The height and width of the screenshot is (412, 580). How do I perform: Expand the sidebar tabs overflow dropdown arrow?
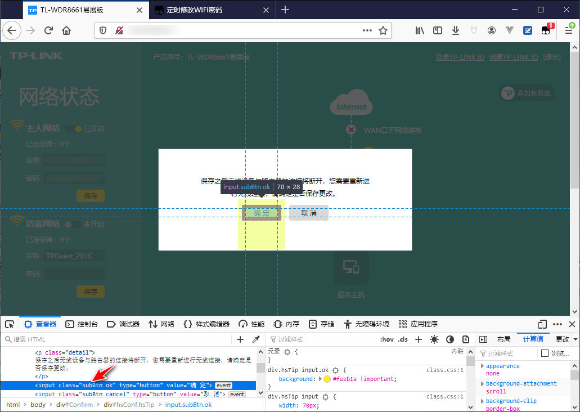point(575,339)
